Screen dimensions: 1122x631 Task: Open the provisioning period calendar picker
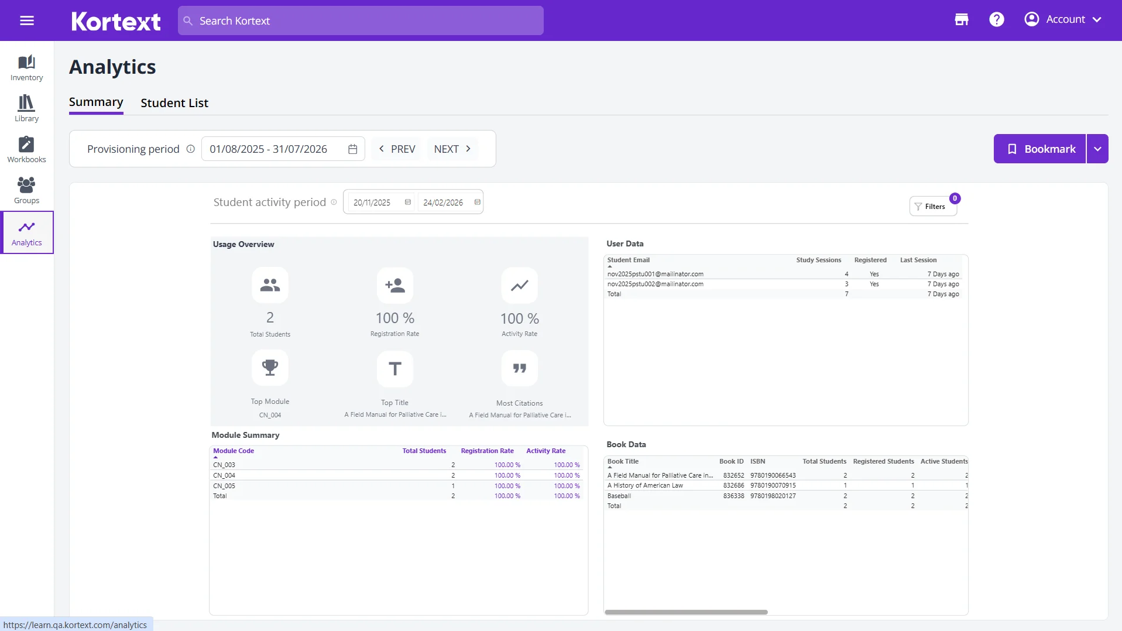352,149
